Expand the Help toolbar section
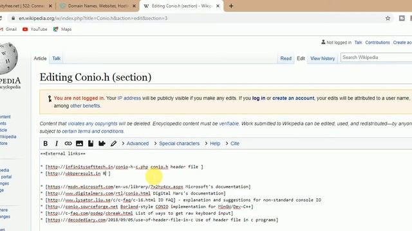 [x=212, y=144]
